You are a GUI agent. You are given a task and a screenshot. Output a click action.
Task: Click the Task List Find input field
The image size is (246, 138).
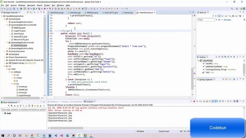[x=206, y=20]
